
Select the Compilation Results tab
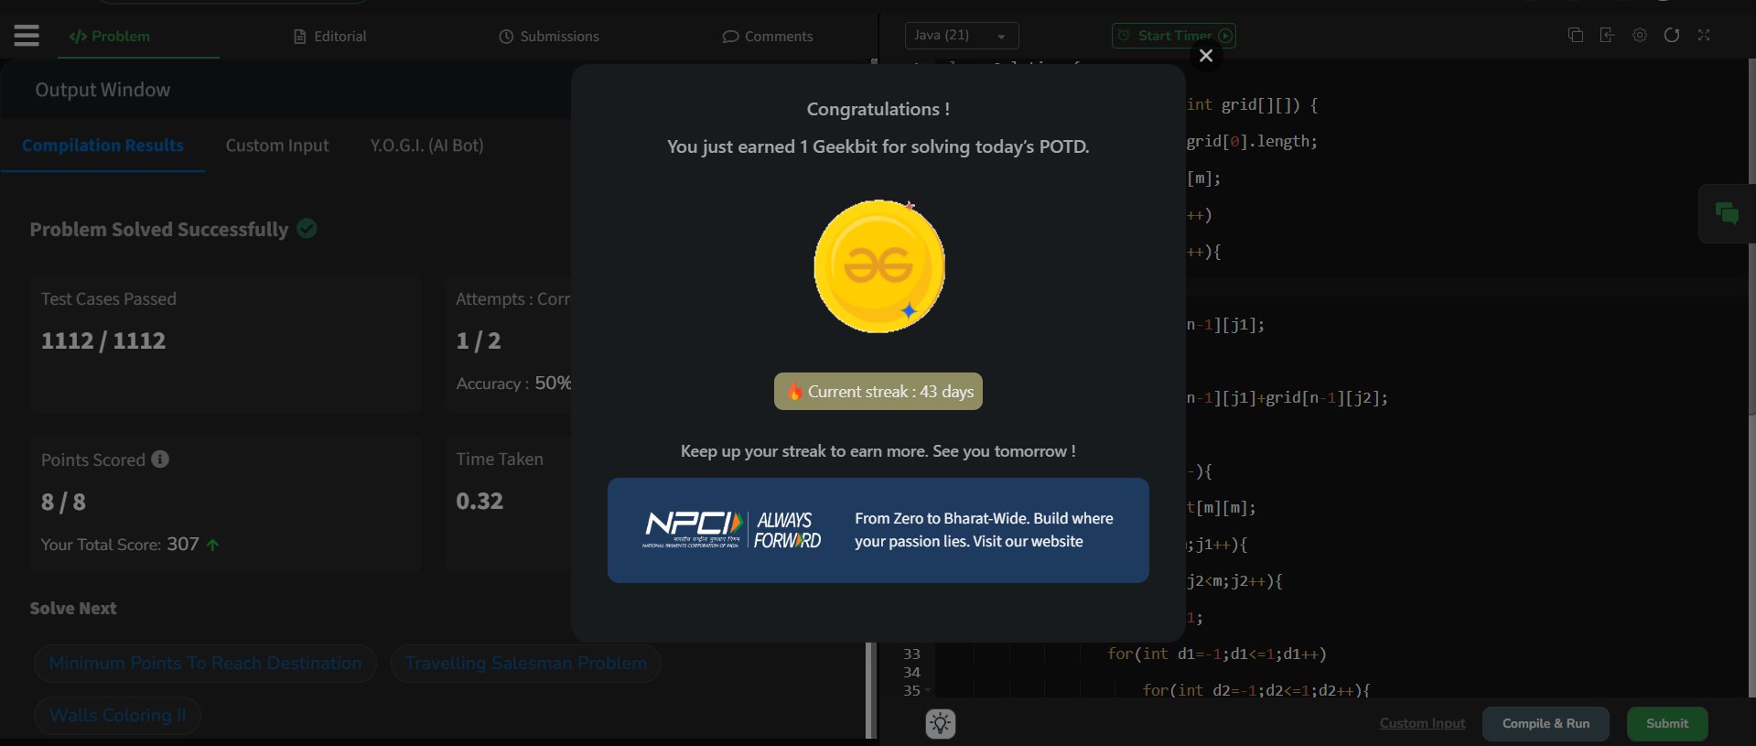[102, 146]
